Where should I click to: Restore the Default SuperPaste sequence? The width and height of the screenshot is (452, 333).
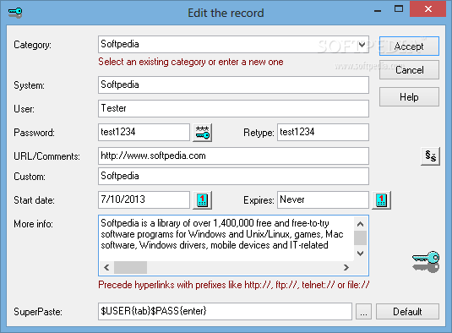[x=407, y=311]
